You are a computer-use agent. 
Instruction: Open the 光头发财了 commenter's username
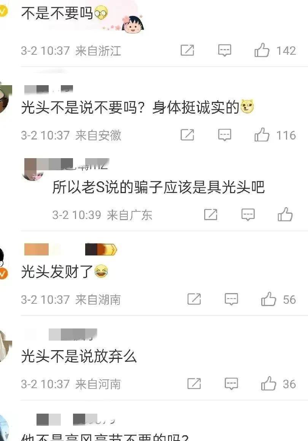(70, 249)
